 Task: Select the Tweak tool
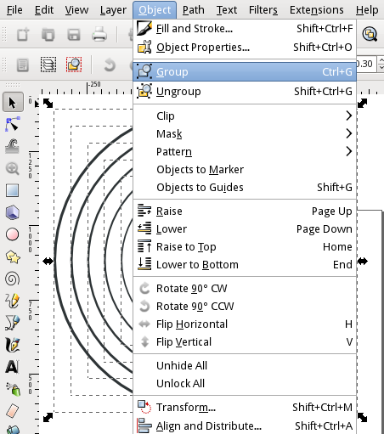pos(13,146)
